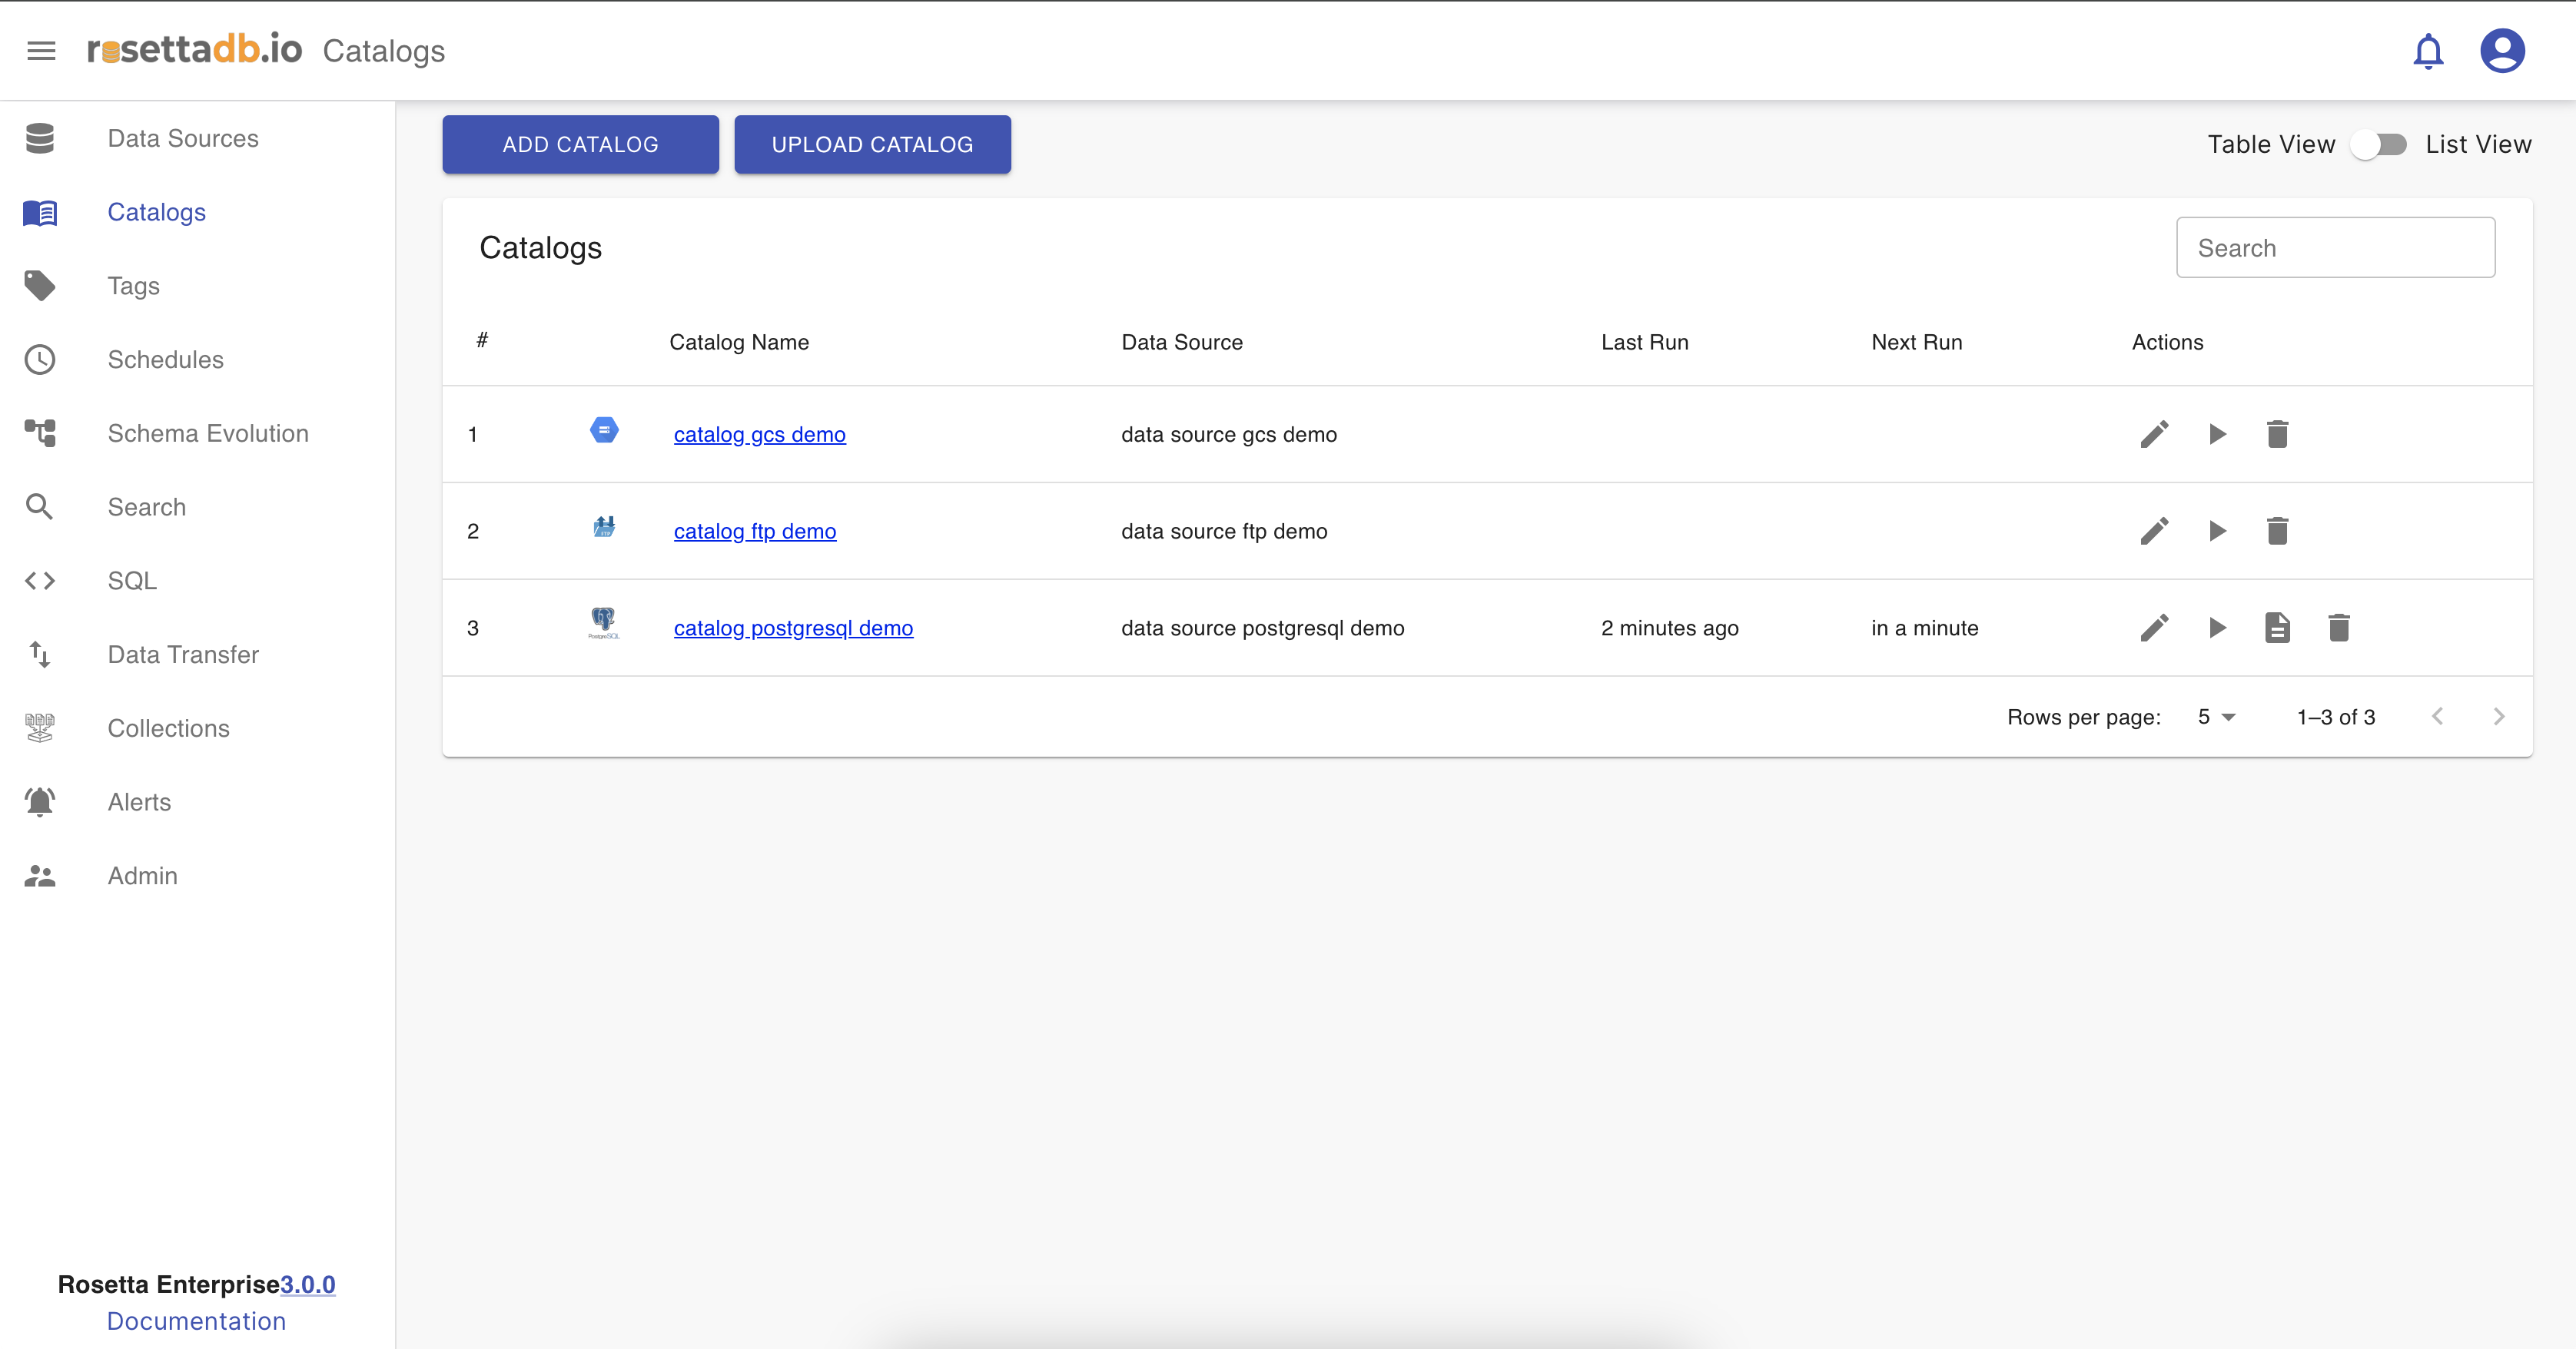
Task: Open Schema Evolution in sidebar
Action: coord(208,433)
